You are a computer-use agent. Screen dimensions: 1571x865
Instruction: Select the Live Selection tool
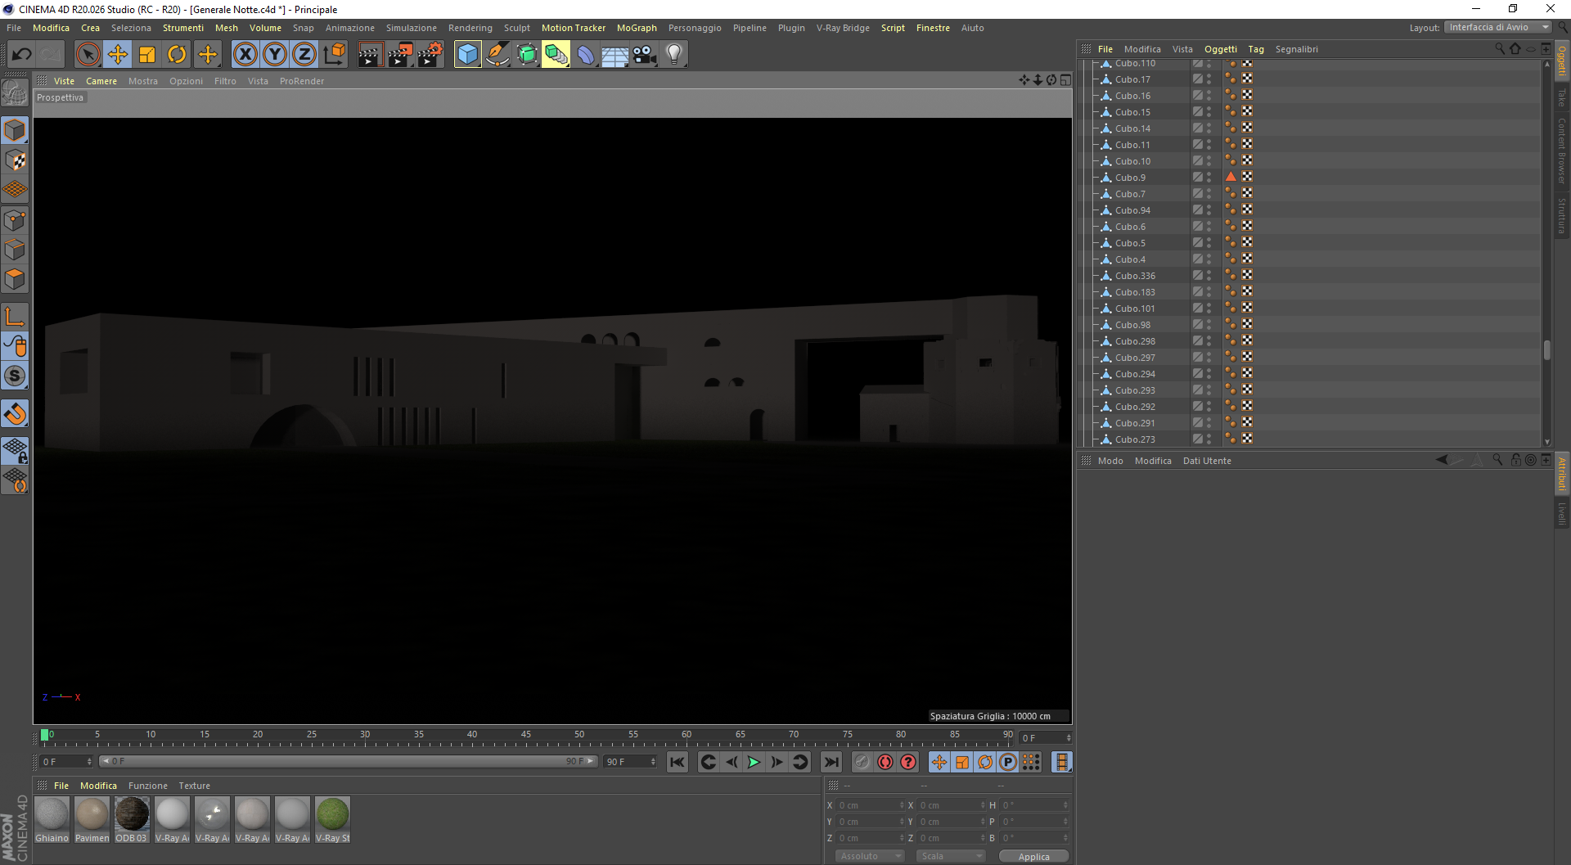pos(88,55)
